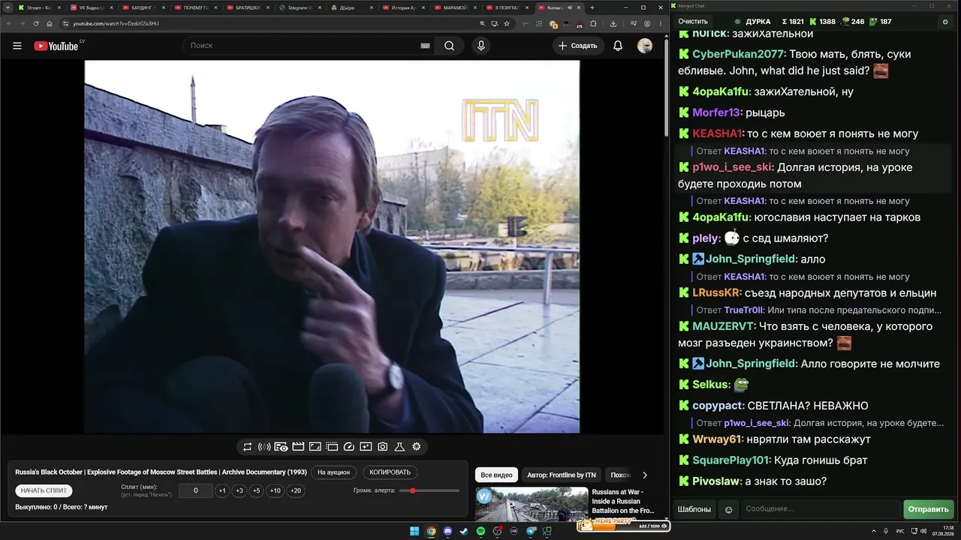This screenshot has width=961, height=540.
Task: Open the YouTube account avatar menu
Action: point(645,46)
